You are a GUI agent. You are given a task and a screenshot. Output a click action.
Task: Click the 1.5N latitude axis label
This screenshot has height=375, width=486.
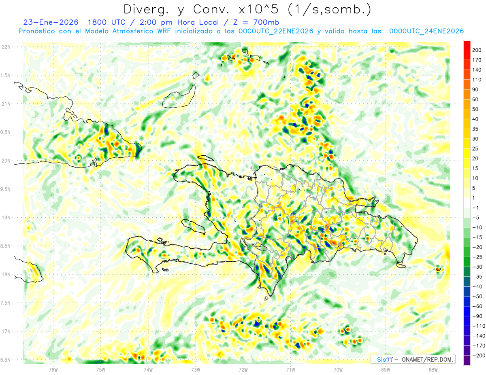click(x=6, y=75)
